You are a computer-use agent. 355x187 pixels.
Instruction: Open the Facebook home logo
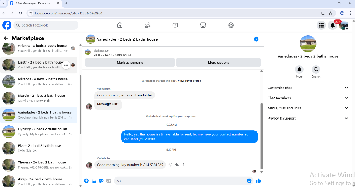[x=7, y=25]
